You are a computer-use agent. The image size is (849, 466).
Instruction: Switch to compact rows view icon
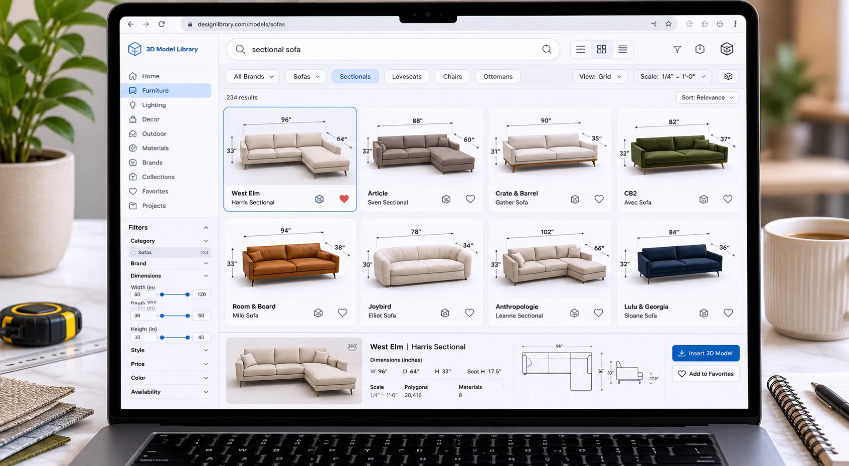(622, 49)
